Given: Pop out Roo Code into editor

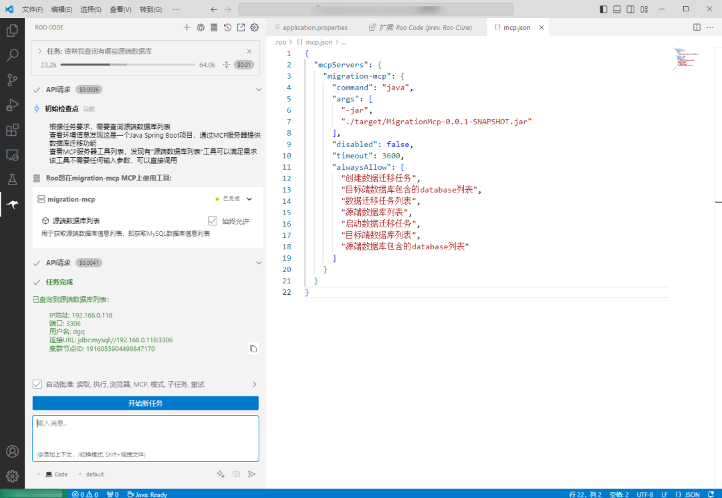Looking at the screenshot, I should (x=241, y=27).
